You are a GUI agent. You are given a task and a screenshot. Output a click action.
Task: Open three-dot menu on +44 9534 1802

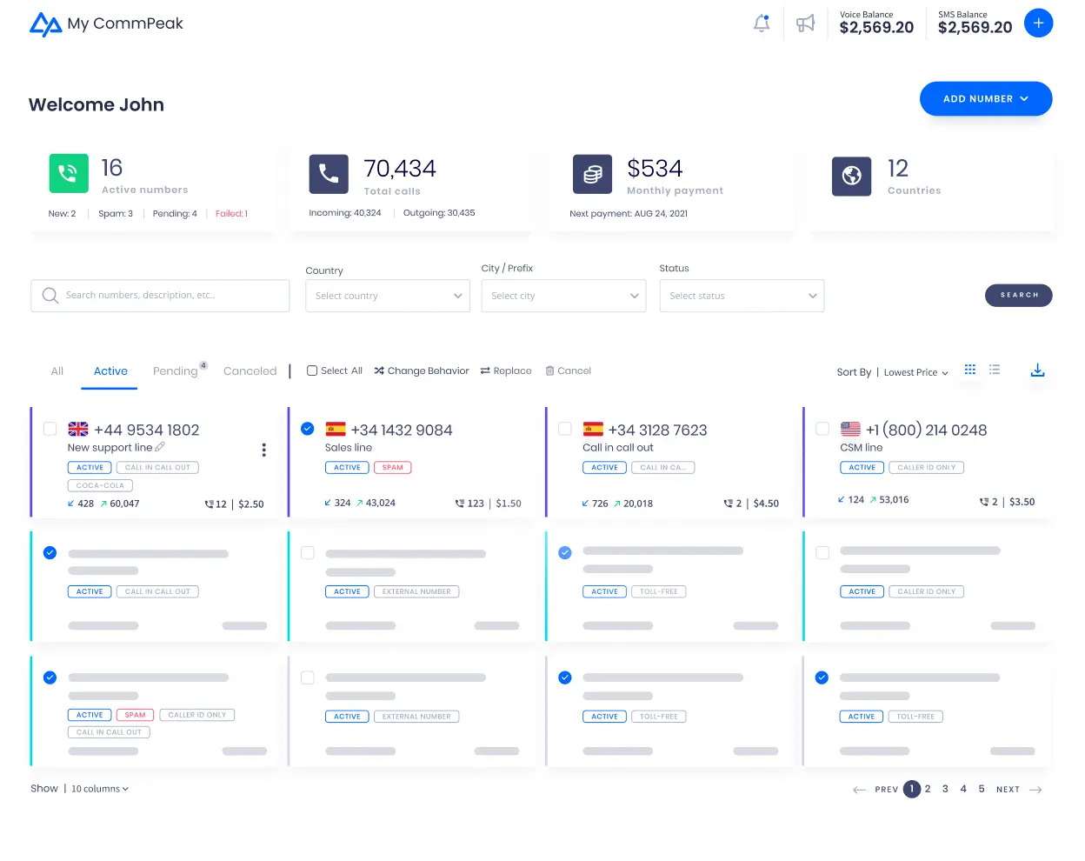(x=263, y=450)
